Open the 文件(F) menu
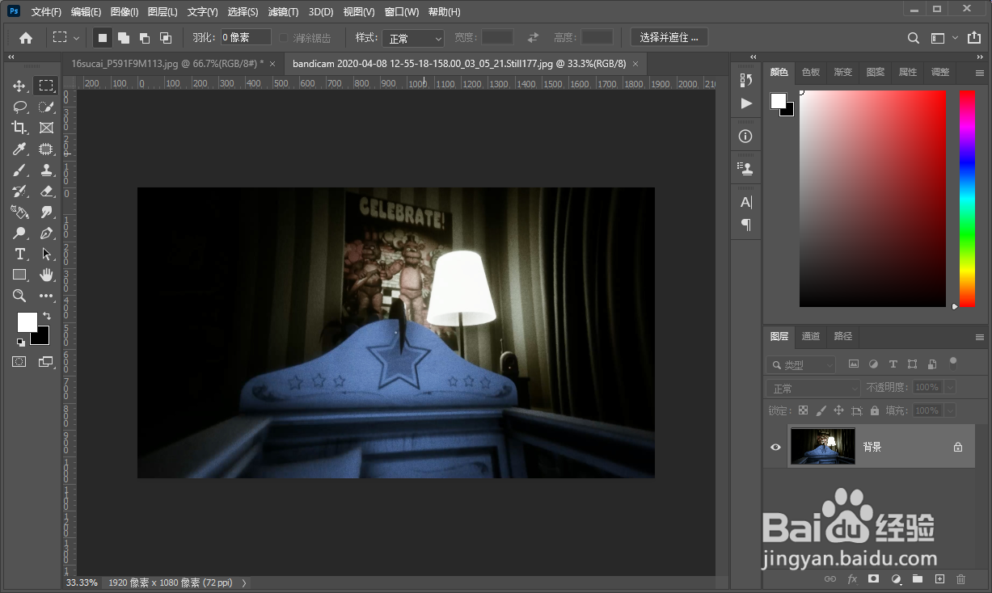Viewport: 992px width, 593px height. [46, 12]
